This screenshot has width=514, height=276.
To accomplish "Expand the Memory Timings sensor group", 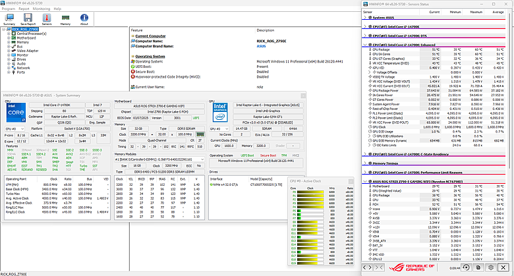I will click(365, 163).
